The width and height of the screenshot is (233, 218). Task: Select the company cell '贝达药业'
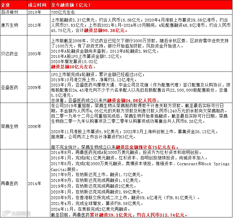14,54
